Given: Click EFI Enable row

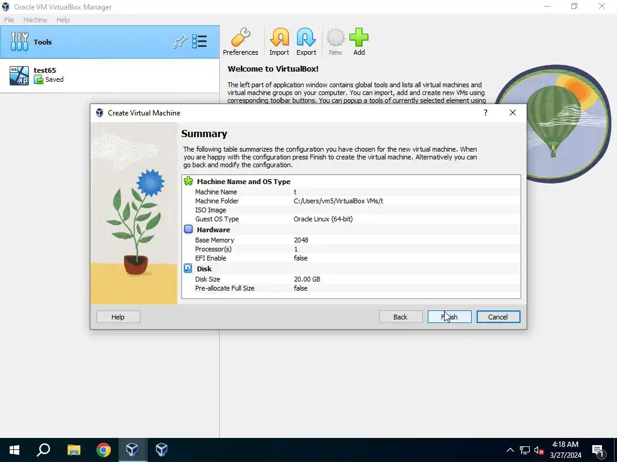Looking at the screenshot, I should (351, 258).
